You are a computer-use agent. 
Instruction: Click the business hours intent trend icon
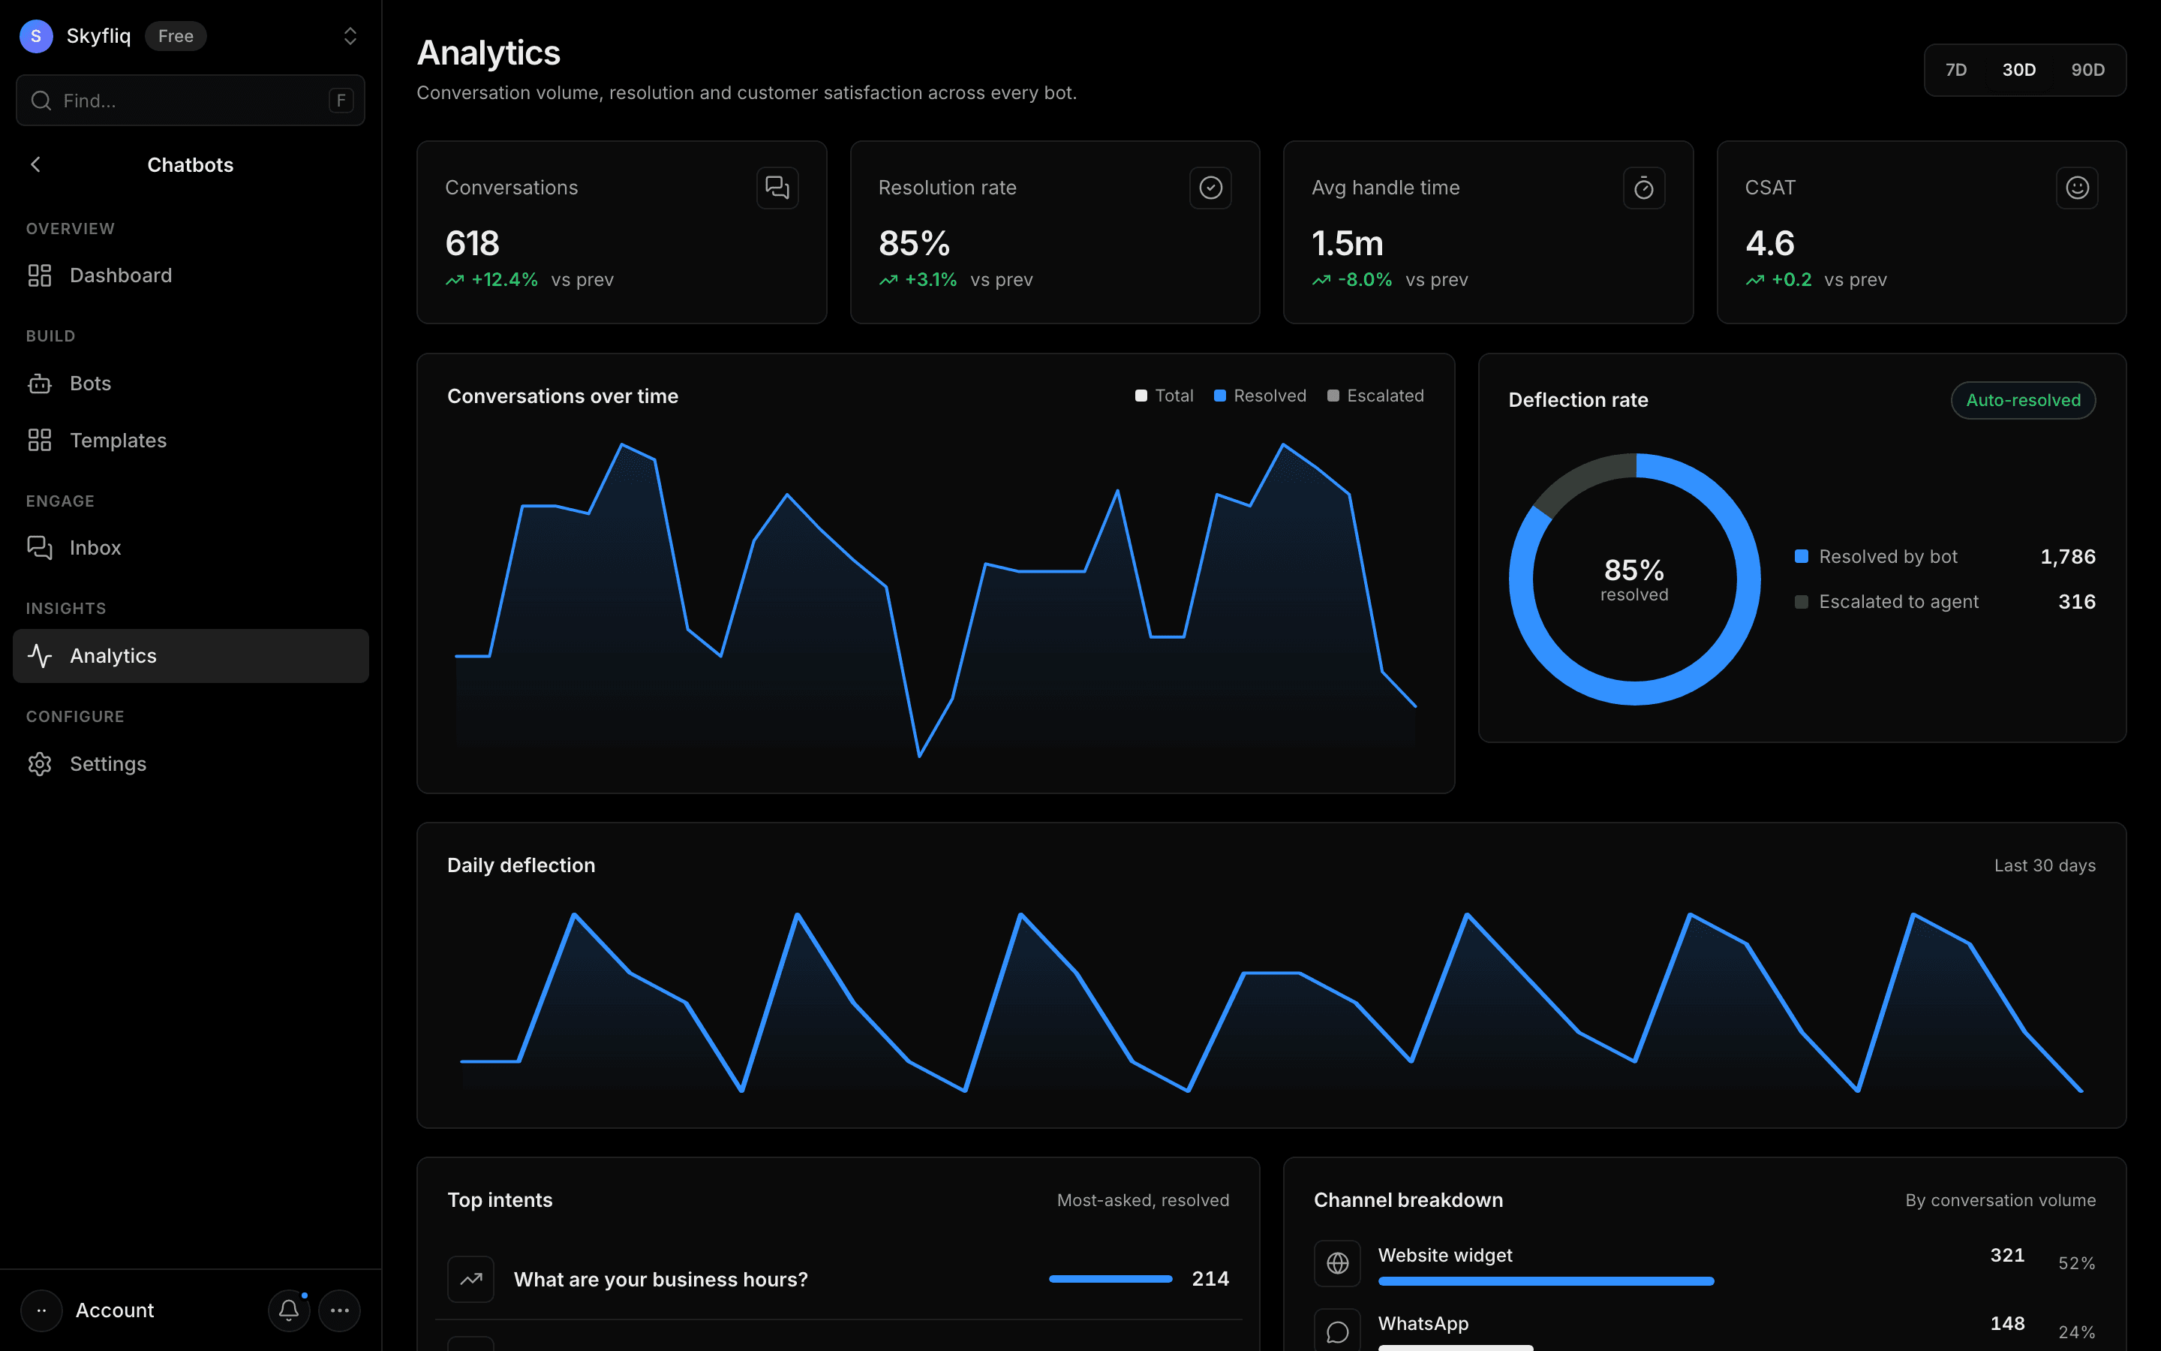click(x=470, y=1280)
